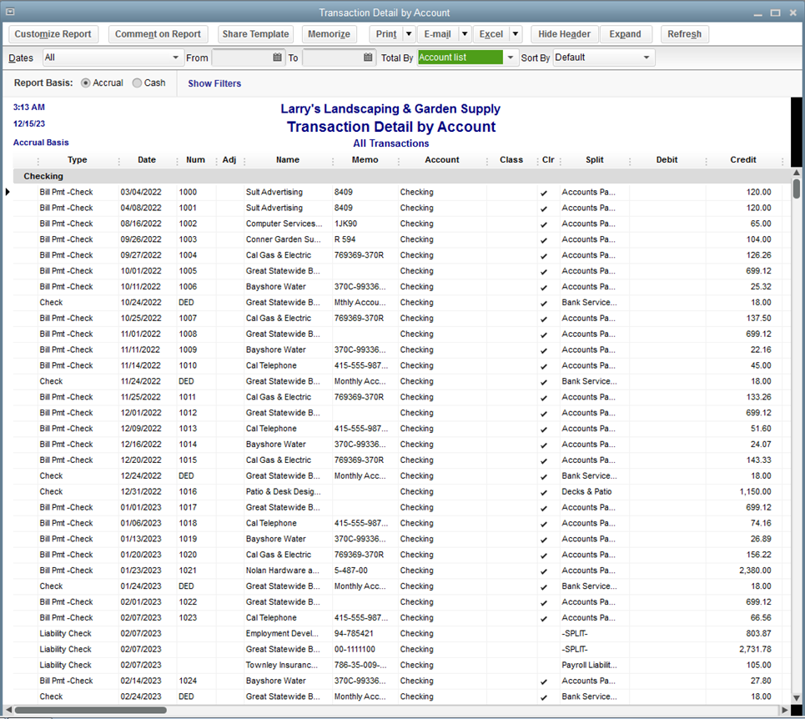The width and height of the screenshot is (805, 719).
Task: Click the 803.87 credit amount
Action: tap(759, 633)
